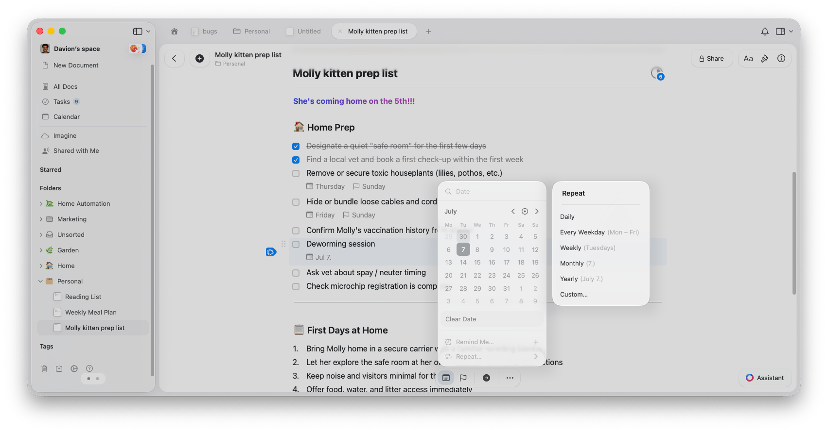Toggle the left sidebar panel icon
828x432 pixels.
[138, 32]
